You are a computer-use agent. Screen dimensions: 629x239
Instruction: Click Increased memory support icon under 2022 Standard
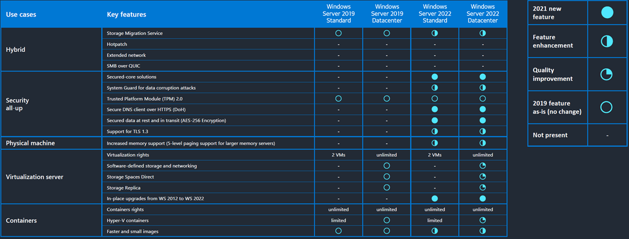pos(434,143)
